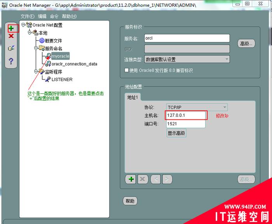The height and width of the screenshot is (224, 272).
Task: Click the disabled 高级... button in 地址配置
Action: (246, 179)
